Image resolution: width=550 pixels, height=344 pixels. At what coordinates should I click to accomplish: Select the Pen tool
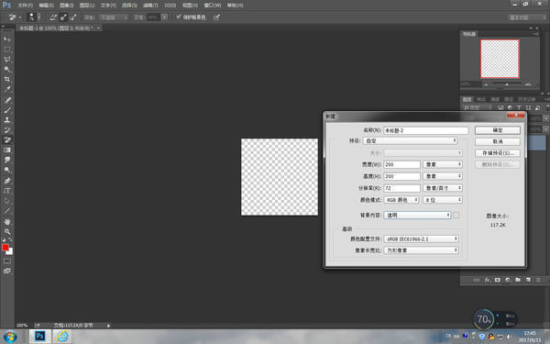(x=7, y=181)
